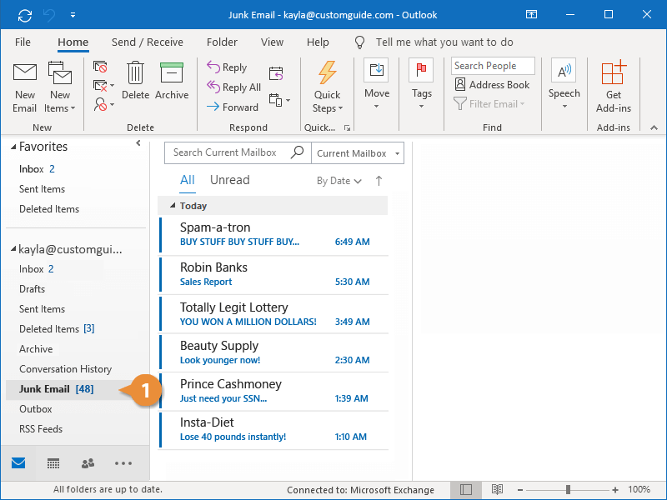Switch to People view icon
667x500 pixels.
pos(88,463)
